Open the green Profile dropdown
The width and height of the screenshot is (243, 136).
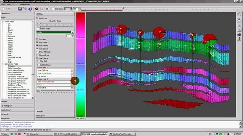[55, 32]
